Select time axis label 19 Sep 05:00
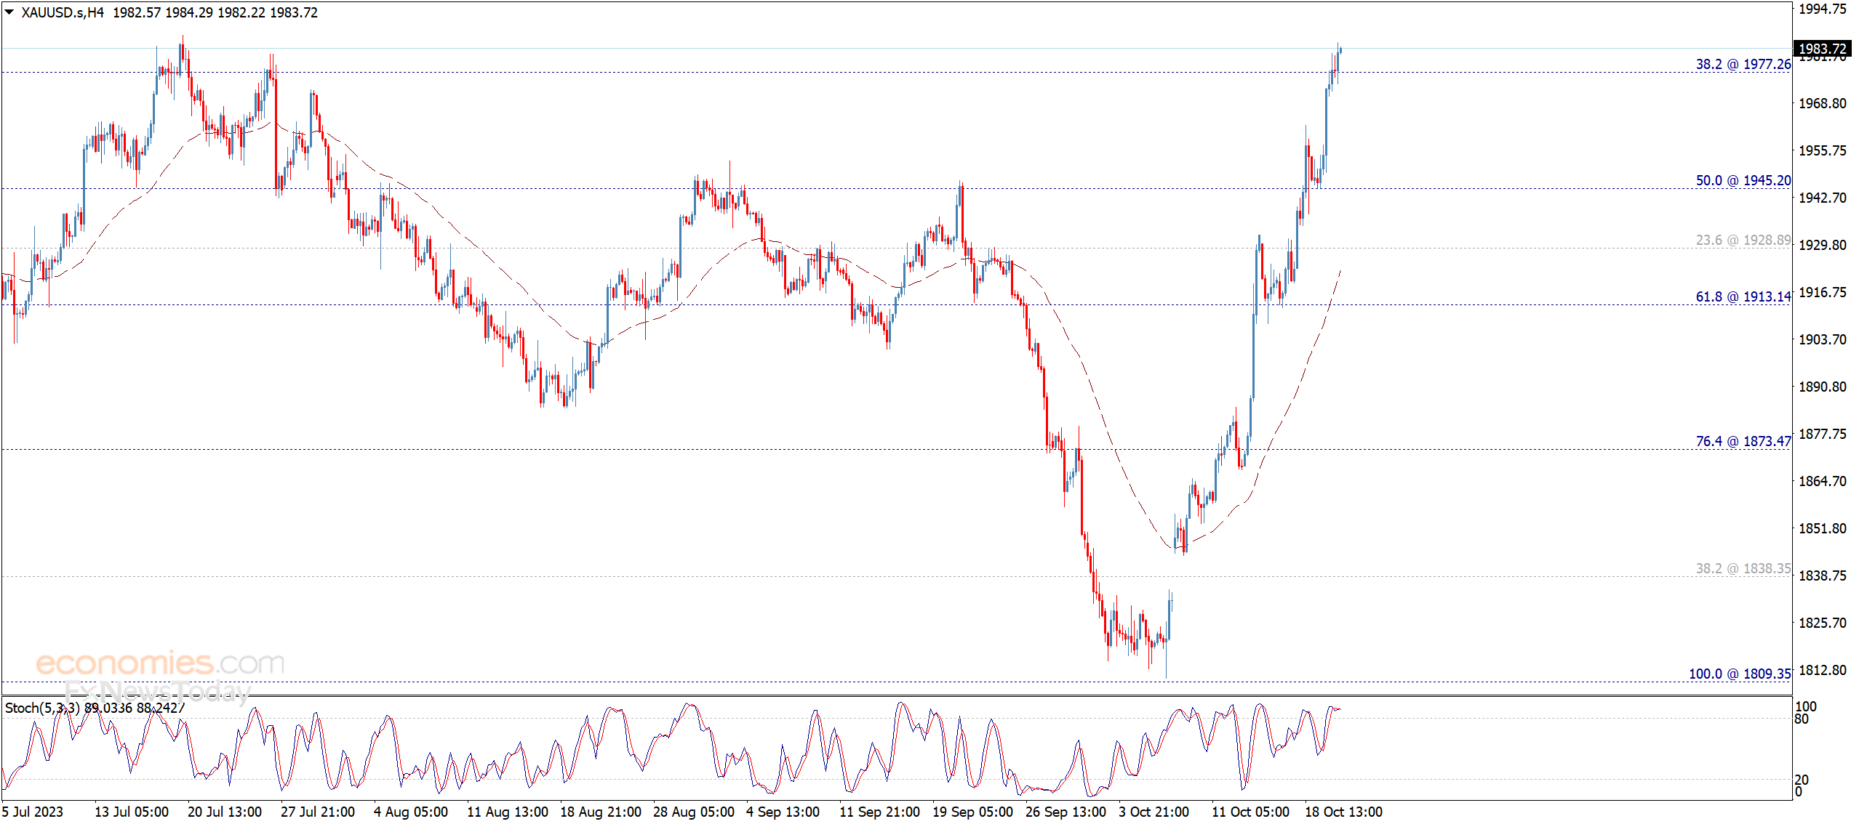Image resolution: width=1859 pixels, height=824 pixels. (x=973, y=812)
